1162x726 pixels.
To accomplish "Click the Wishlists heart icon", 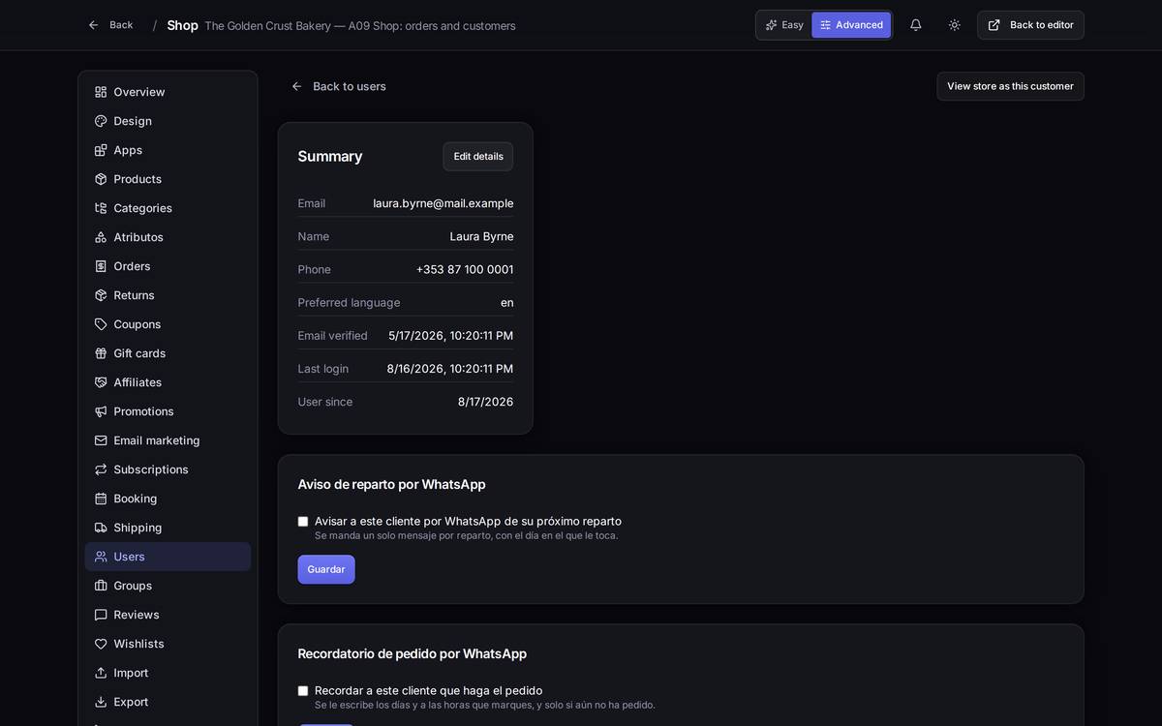I will [x=101, y=644].
